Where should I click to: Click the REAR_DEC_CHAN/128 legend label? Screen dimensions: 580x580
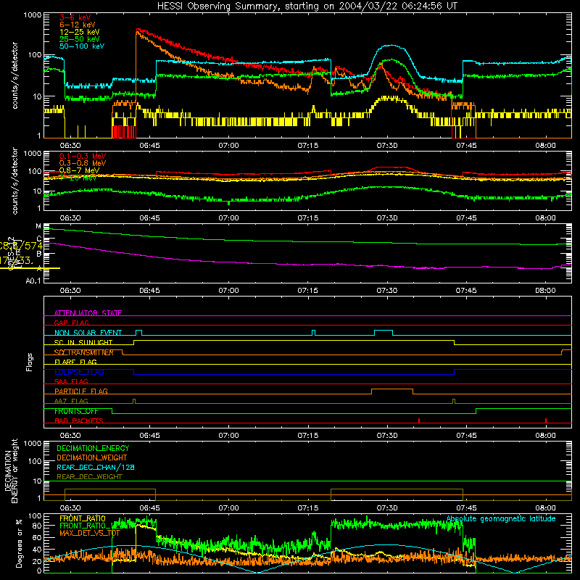click(96, 468)
